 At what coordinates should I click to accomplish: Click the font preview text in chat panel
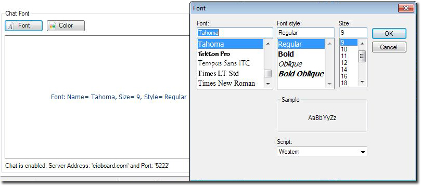(119, 97)
